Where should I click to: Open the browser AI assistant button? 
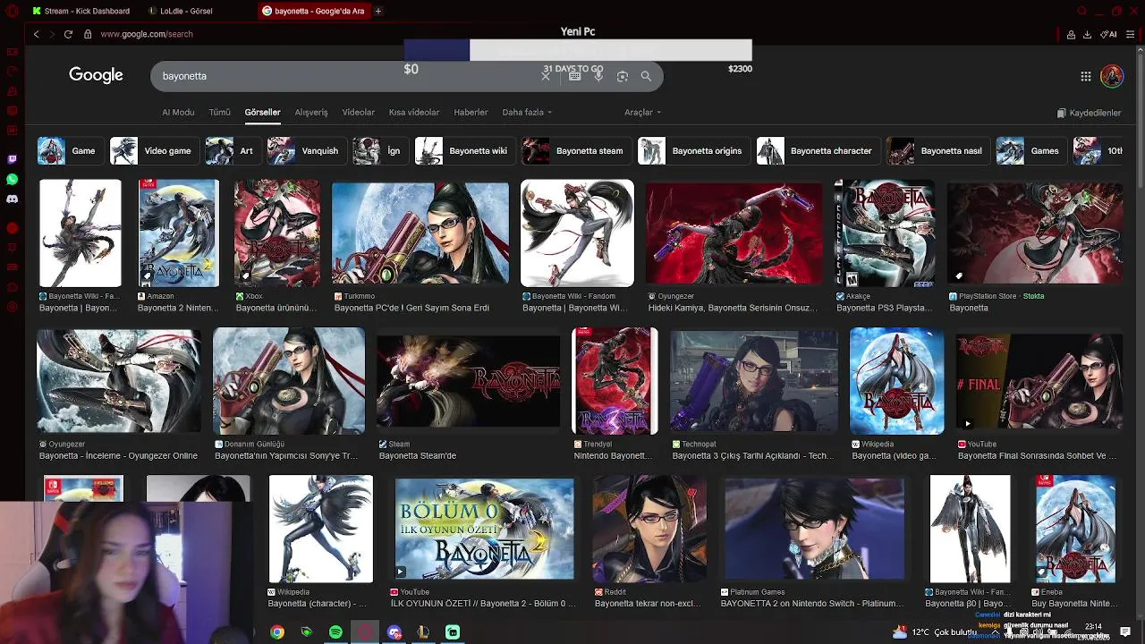pyautogui.click(x=1109, y=34)
